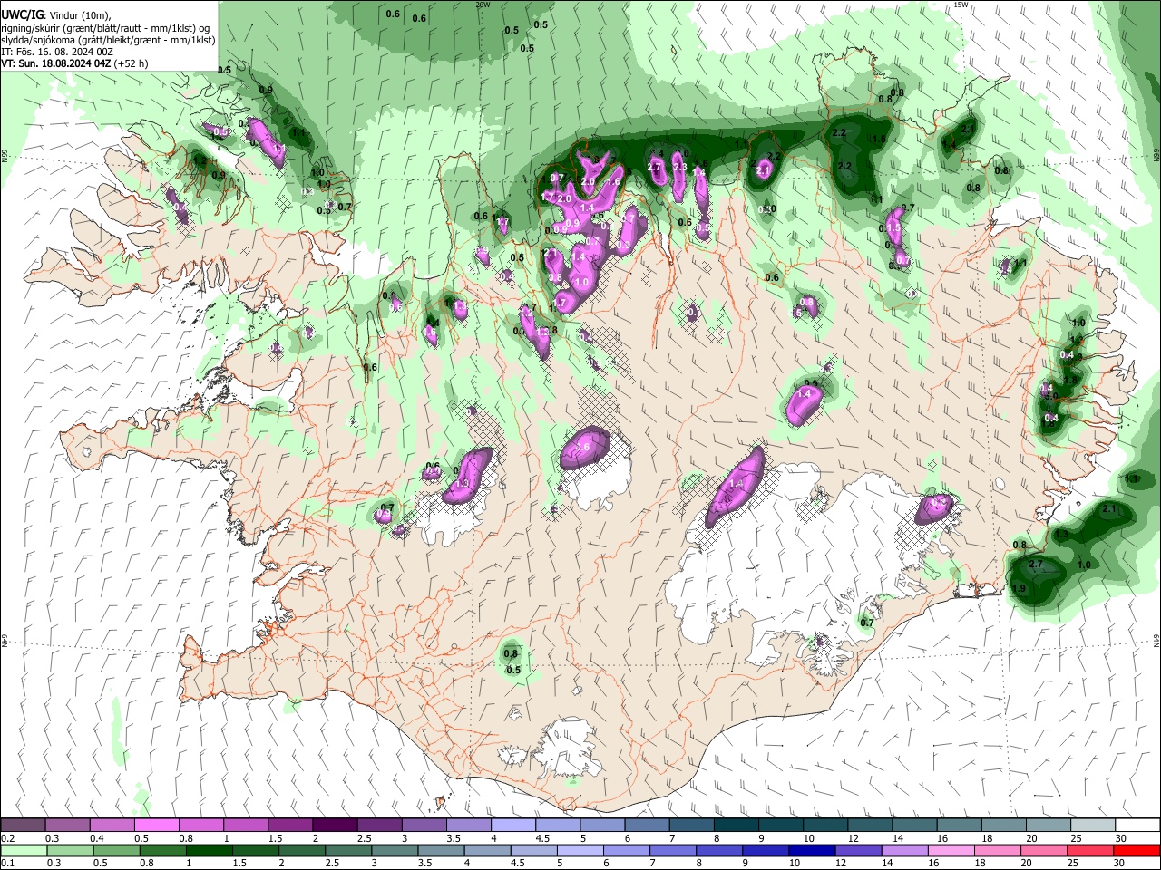Pick the bright magenta 0.5–0.8 snow swatch
The height and width of the screenshot is (870, 1161).
click(156, 826)
